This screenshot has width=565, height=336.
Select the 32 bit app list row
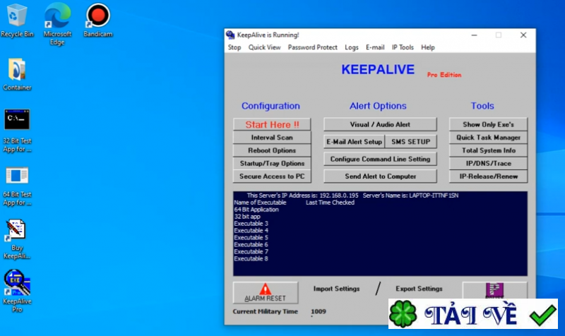[x=247, y=217]
